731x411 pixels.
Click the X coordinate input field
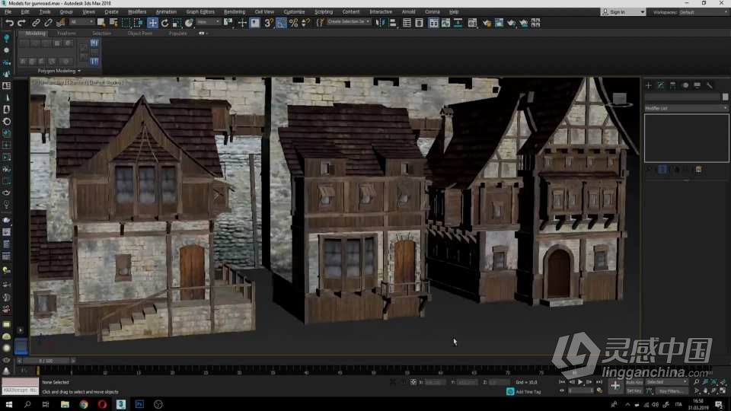tap(435, 382)
